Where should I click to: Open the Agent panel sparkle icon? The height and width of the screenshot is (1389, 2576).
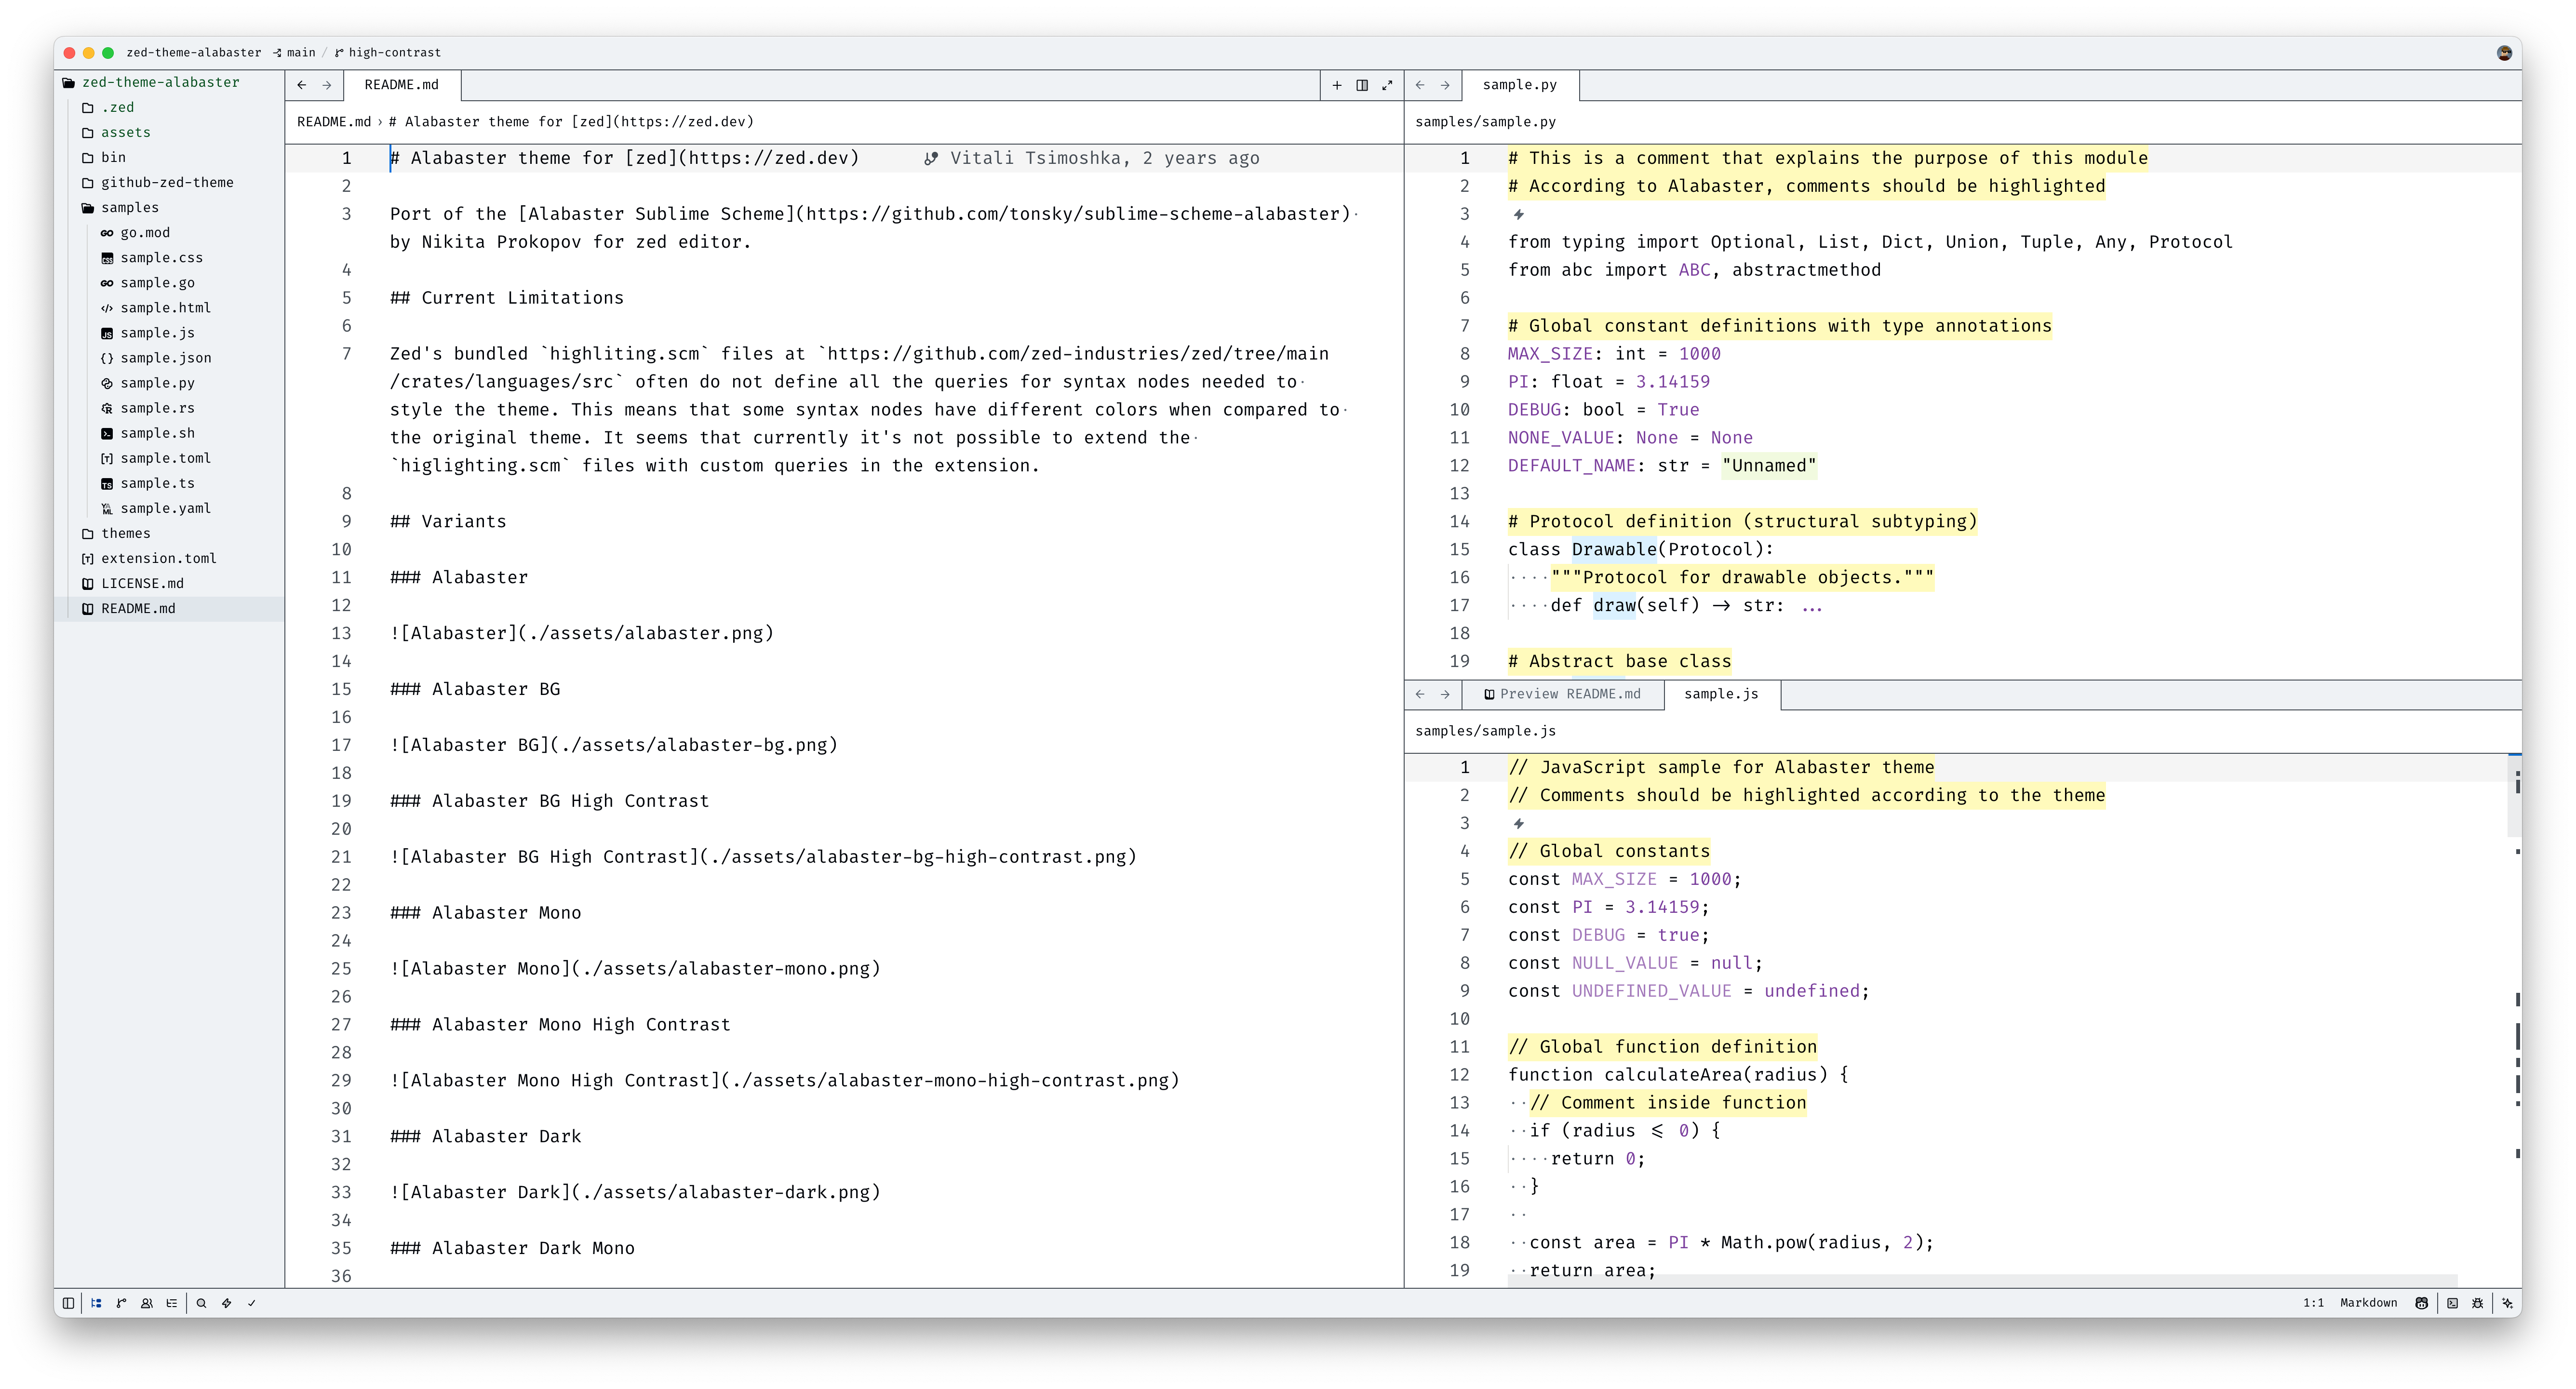pyautogui.click(x=2507, y=1303)
